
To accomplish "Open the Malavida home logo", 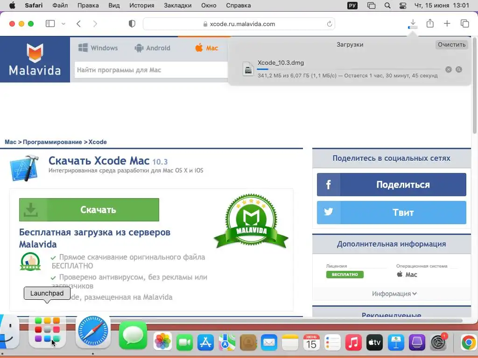I will coord(35,59).
